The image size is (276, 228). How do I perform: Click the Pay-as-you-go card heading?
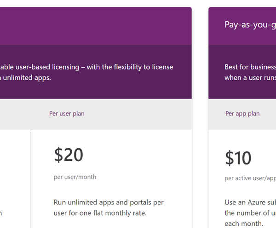tap(250, 25)
